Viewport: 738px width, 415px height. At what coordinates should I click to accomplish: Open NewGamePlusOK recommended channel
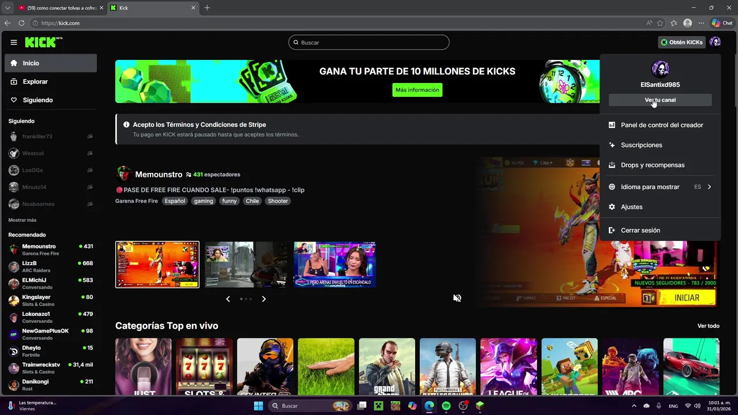coord(51,334)
